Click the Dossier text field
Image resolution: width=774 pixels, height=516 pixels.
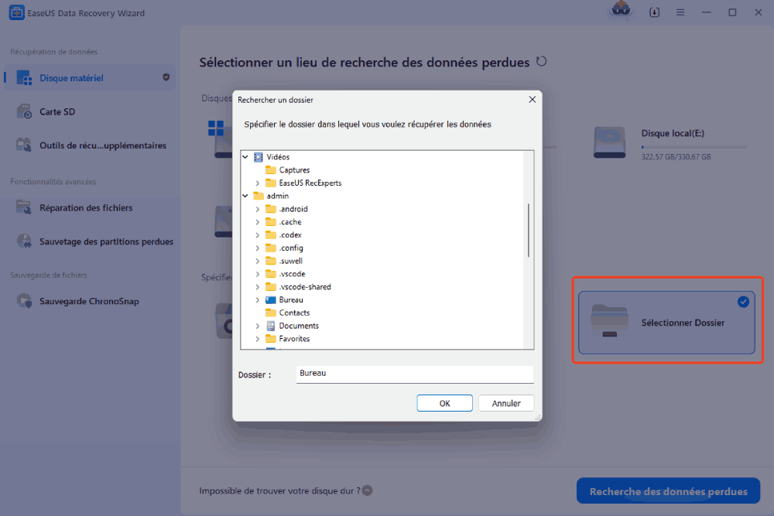click(x=415, y=374)
